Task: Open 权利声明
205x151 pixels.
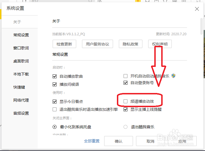Action: [x=160, y=44]
